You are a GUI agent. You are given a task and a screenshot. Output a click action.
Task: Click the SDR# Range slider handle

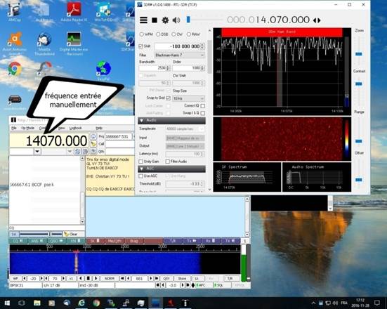click(359, 141)
